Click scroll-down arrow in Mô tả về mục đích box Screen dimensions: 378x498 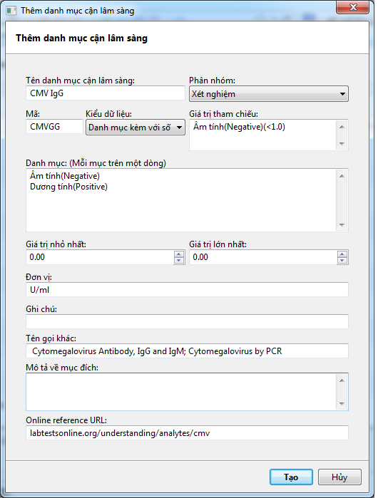click(342, 404)
